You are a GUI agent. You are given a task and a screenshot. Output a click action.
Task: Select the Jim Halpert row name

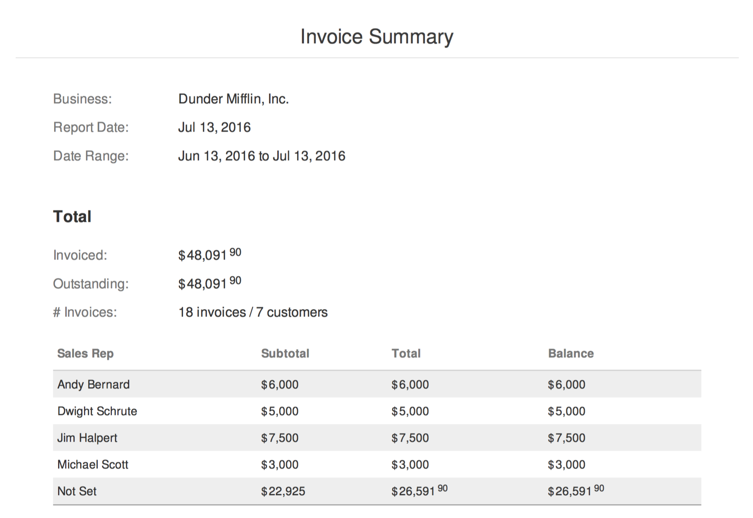coord(87,438)
